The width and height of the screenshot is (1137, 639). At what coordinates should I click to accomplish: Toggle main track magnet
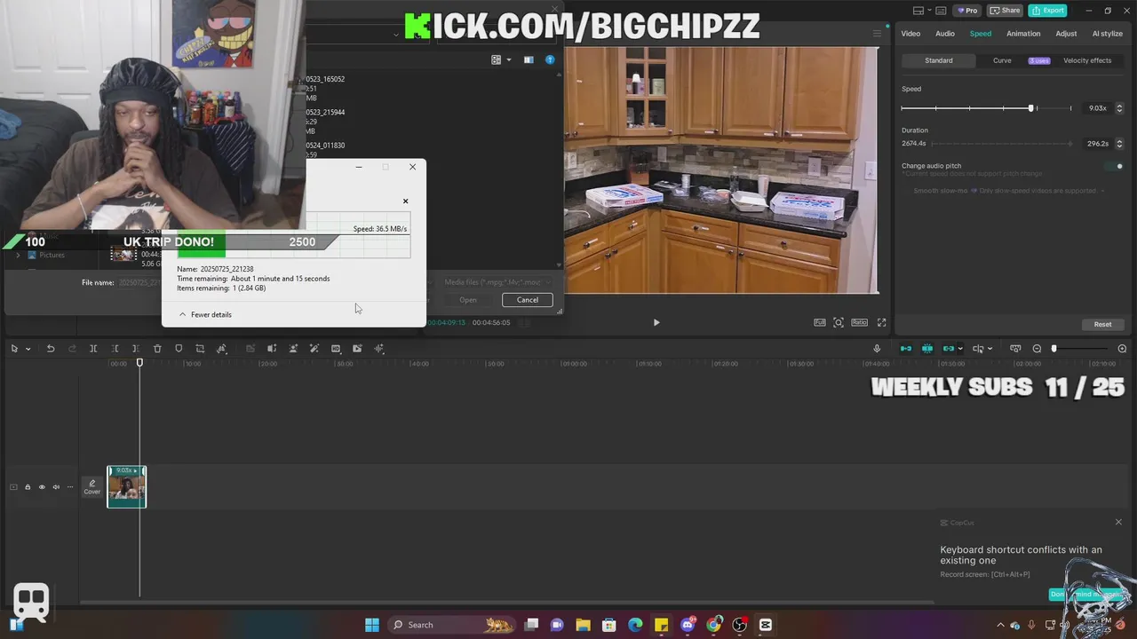coord(906,349)
